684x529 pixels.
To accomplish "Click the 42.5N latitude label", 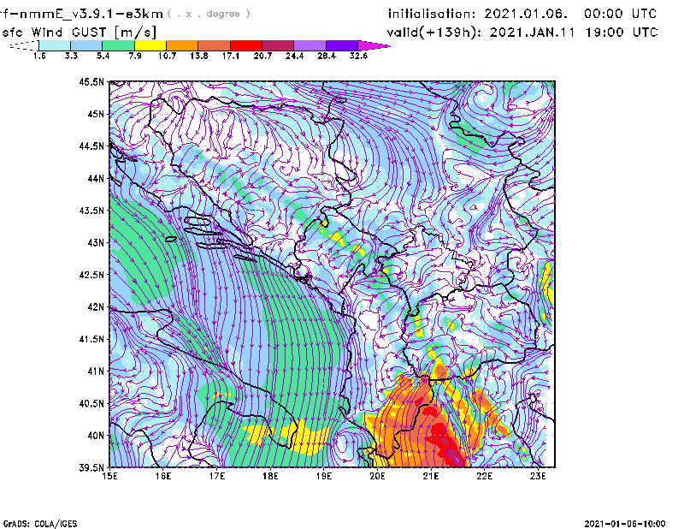I will coord(92,275).
